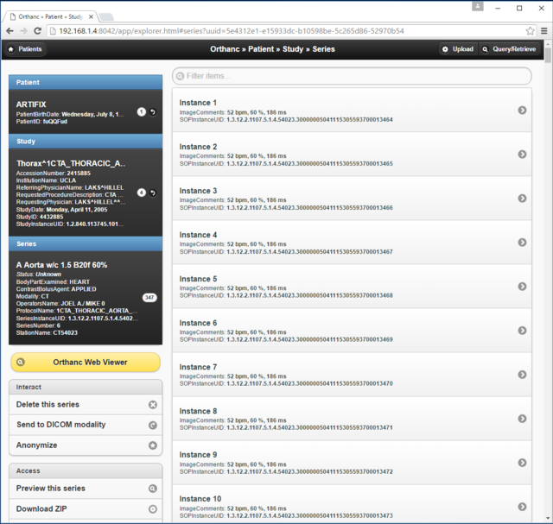Screen dimensions: 553x524
Task: Open Query/Retrieve page
Action: [x=509, y=49]
